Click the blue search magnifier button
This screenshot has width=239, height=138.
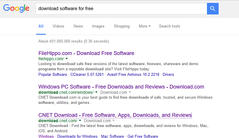click(x=213, y=9)
